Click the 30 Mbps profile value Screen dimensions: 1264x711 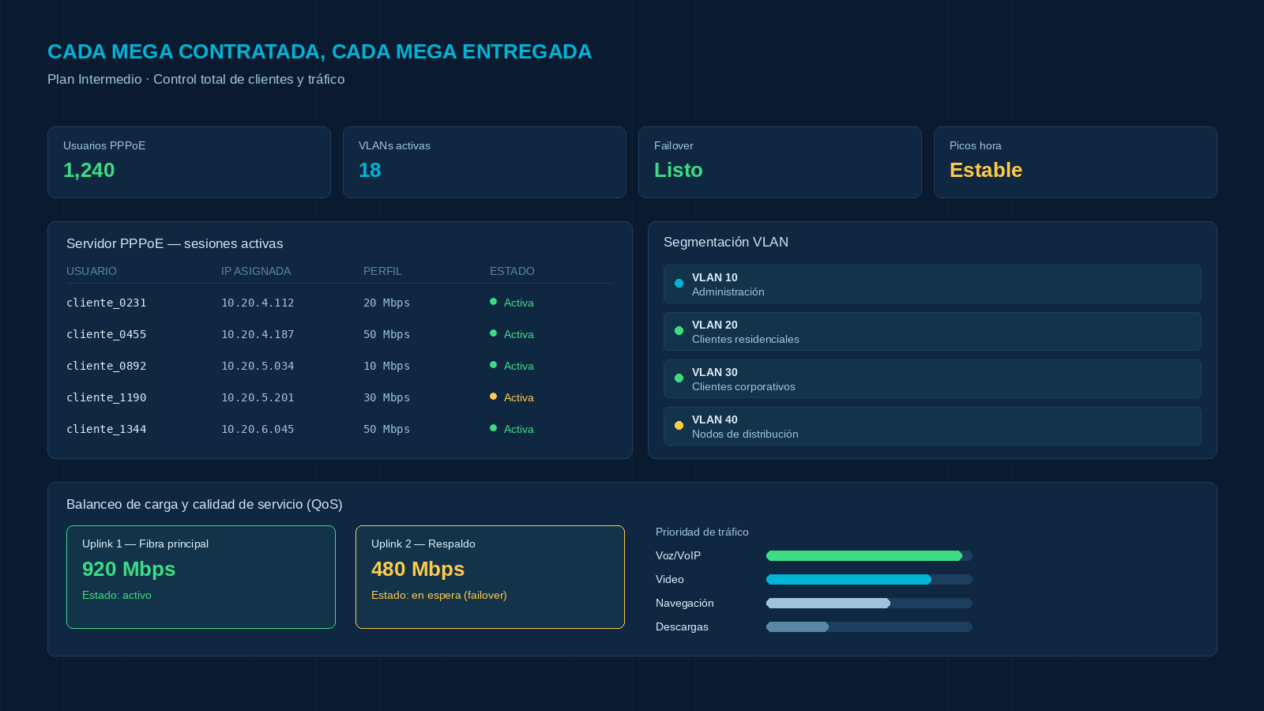tap(386, 397)
